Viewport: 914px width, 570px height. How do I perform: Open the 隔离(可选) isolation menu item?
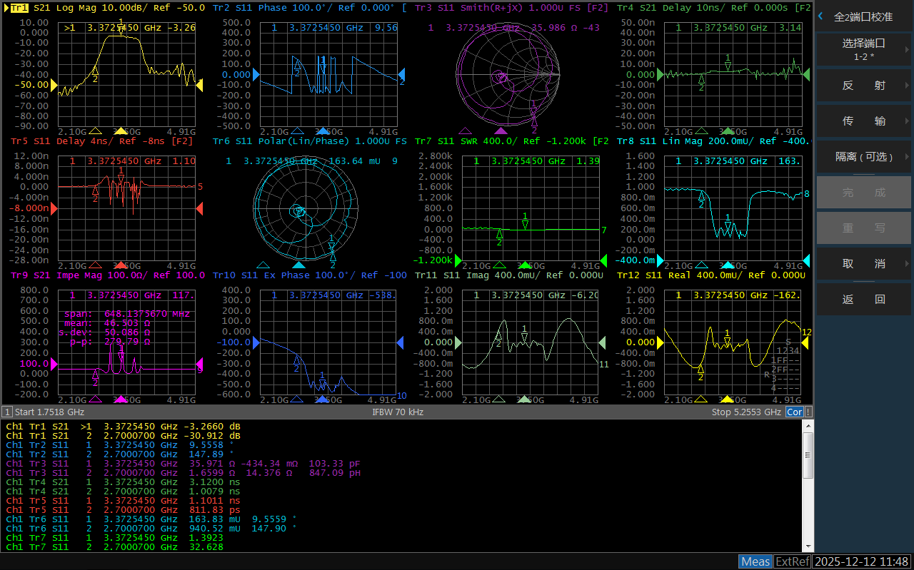[864, 156]
